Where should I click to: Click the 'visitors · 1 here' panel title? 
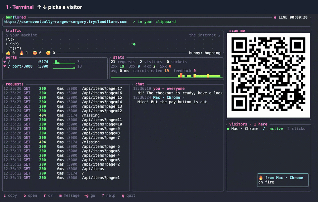tap(248, 124)
